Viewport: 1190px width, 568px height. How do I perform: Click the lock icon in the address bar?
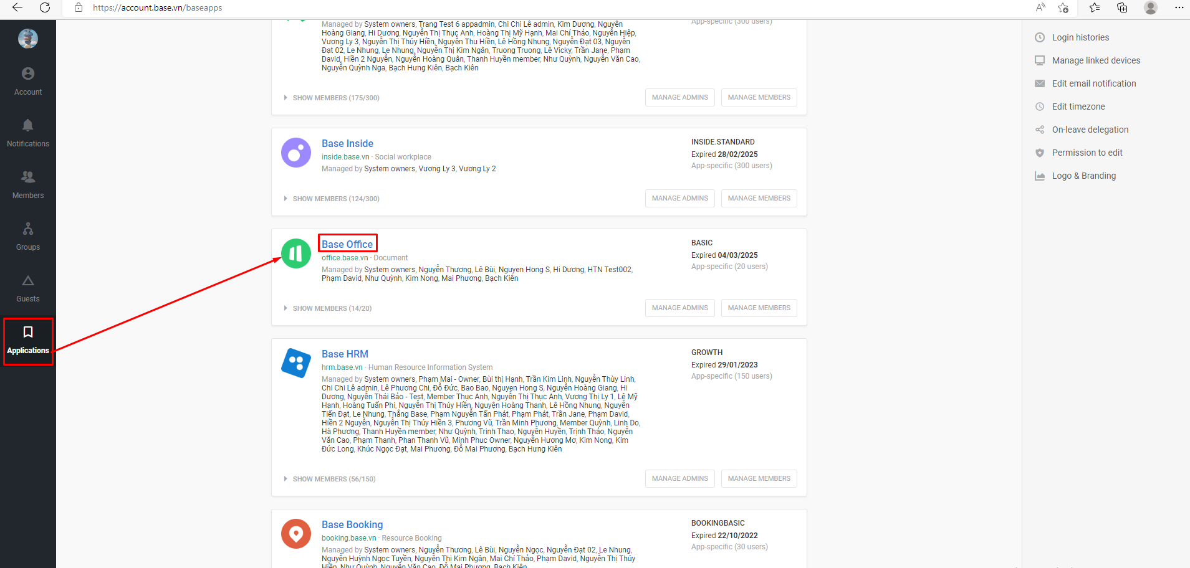[79, 7]
